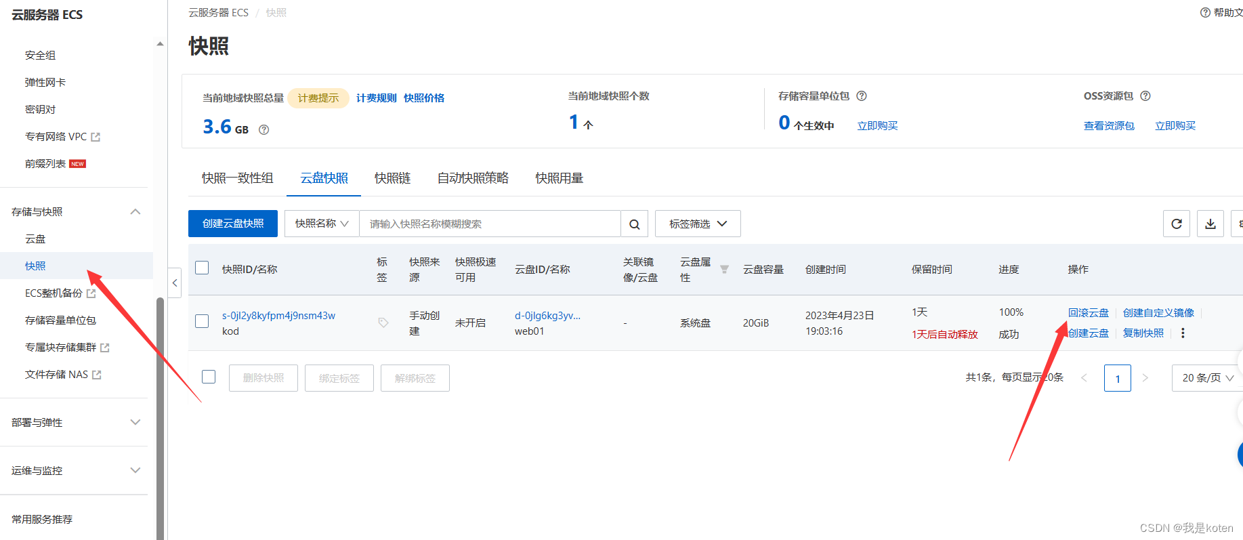Image resolution: width=1243 pixels, height=540 pixels.
Task: Open snapshot ID s-0jl2y8kyfpm4j9nsm43w link
Action: [278, 316]
